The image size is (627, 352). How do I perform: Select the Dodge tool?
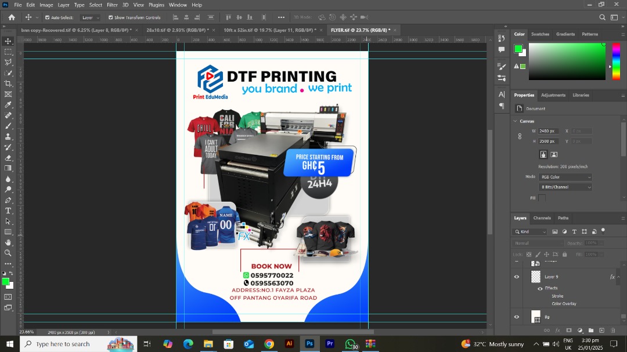tap(8, 190)
